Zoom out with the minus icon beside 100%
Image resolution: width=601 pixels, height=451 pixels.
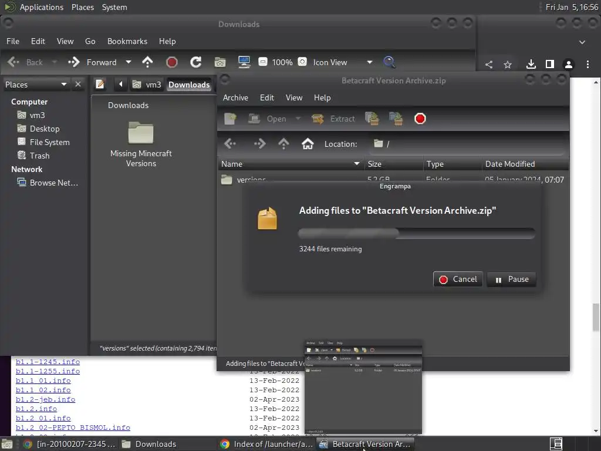click(263, 62)
